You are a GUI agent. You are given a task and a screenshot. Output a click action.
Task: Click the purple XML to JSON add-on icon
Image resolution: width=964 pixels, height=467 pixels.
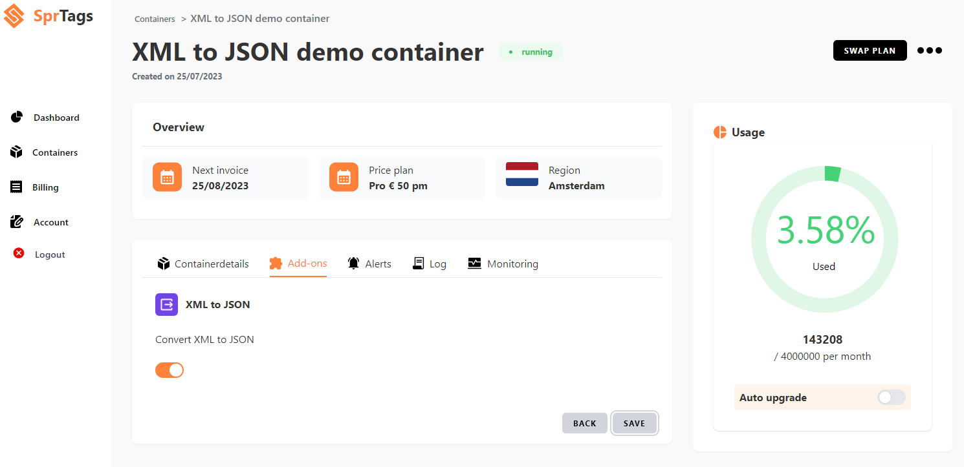(166, 304)
